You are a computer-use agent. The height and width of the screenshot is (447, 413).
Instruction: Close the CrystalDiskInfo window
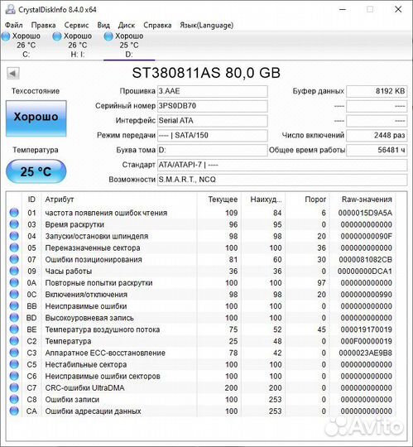coord(398,9)
